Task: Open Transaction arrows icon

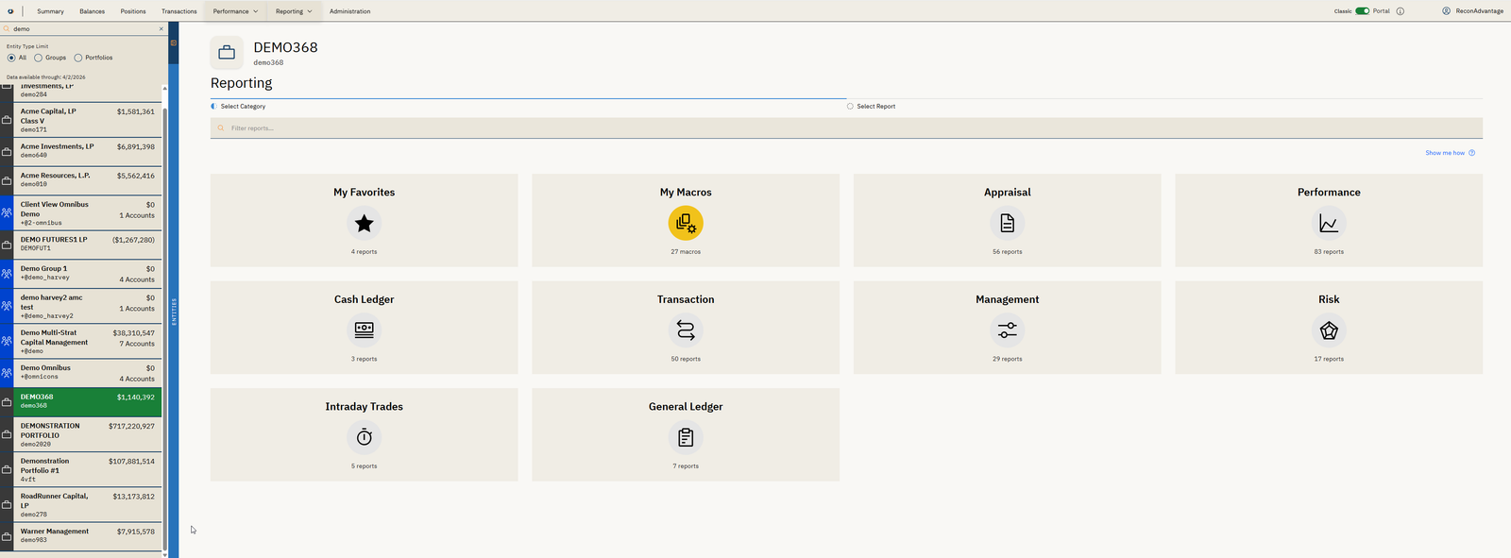Action: click(686, 330)
